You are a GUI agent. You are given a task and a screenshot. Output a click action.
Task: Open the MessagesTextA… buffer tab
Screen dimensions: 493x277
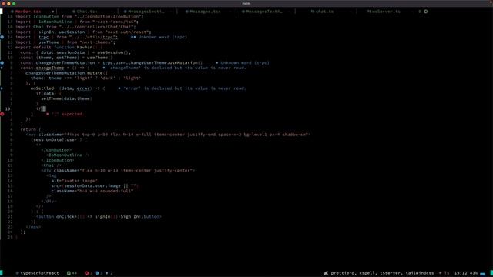click(264, 12)
